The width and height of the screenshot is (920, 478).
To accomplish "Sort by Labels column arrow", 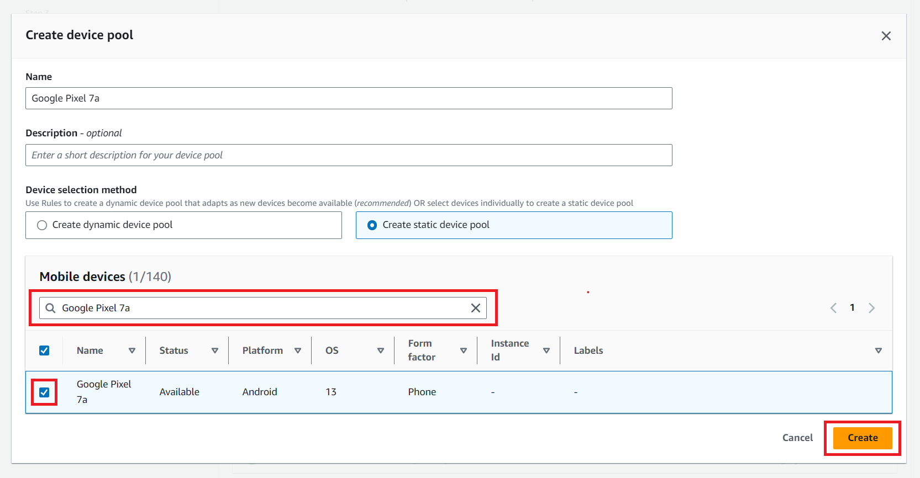I will [x=878, y=350].
